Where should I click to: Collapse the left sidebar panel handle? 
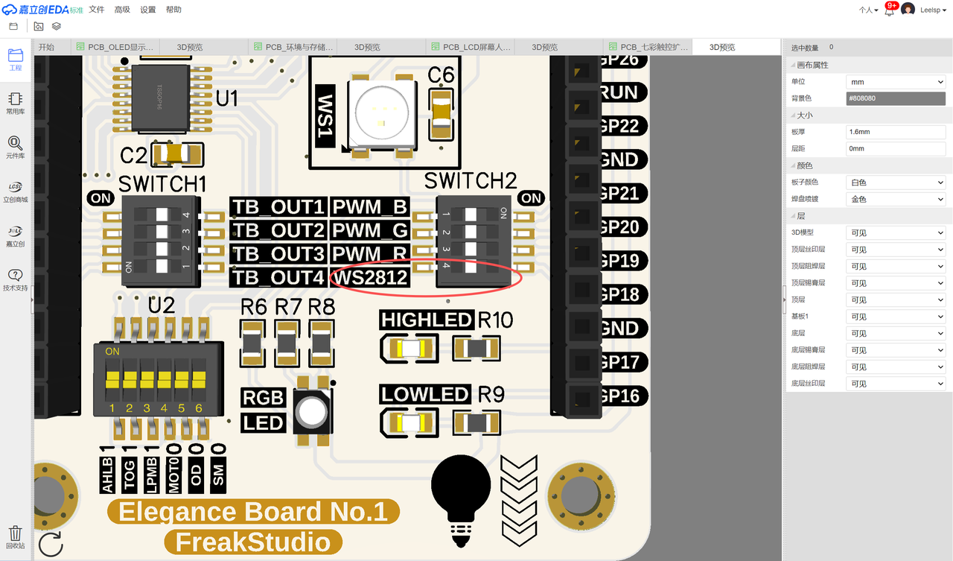click(32, 299)
